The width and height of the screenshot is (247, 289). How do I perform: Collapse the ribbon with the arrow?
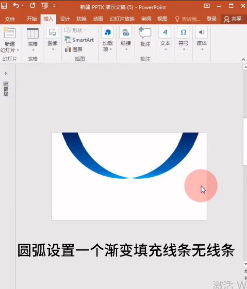coord(243,59)
